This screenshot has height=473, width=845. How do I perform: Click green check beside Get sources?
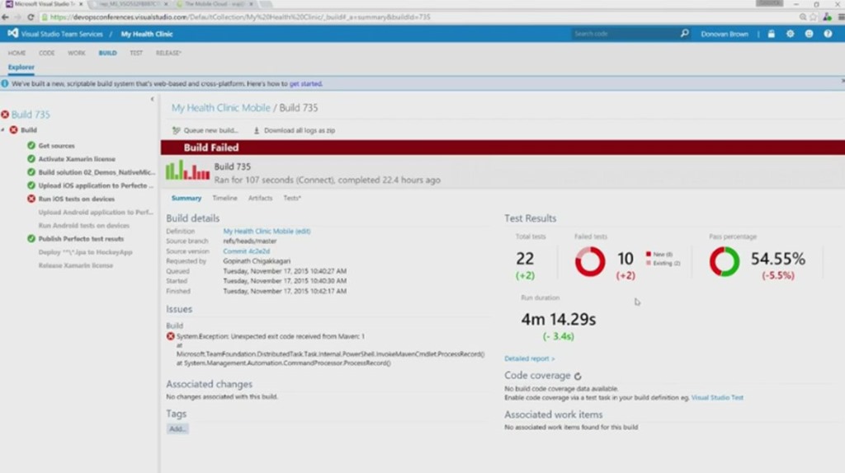click(31, 145)
